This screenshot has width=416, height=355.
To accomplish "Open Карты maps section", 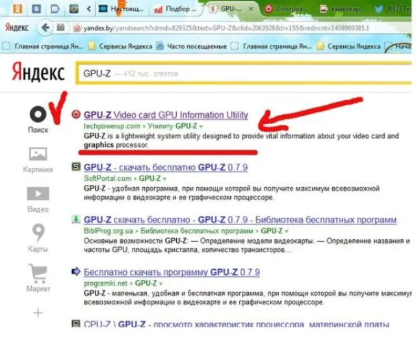I will pos(38,238).
